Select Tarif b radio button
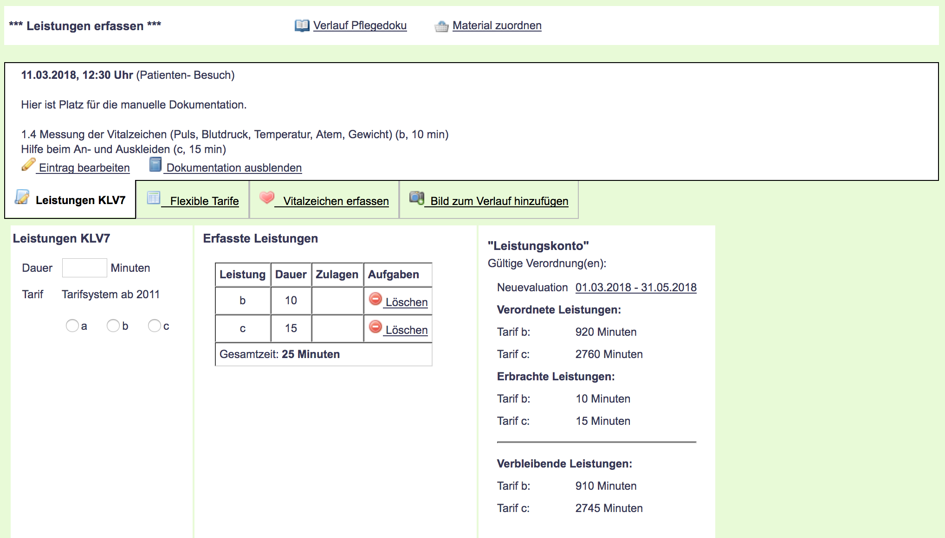 point(113,326)
